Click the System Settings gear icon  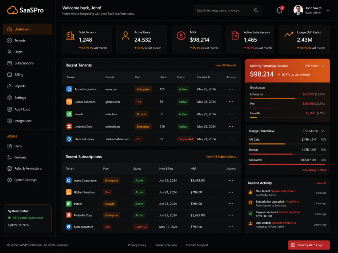tap(9, 180)
